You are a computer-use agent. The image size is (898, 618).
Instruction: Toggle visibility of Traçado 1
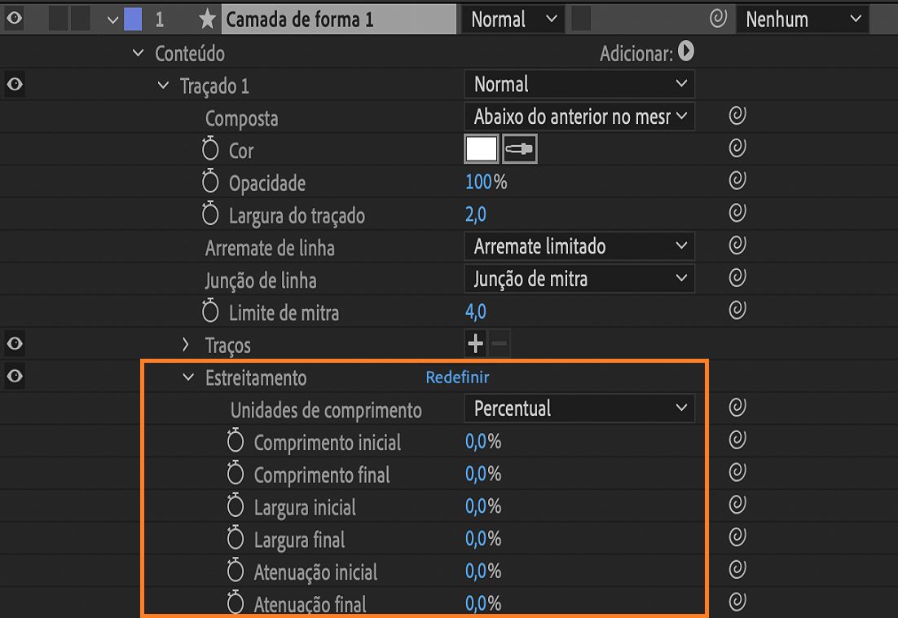(x=13, y=84)
